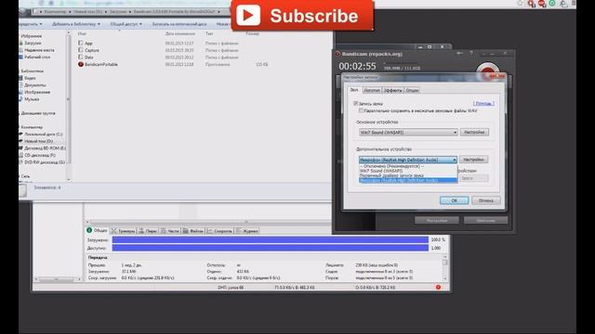Open the BandicamPortable application file
Image resolution: width=595 pixels, height=334 pixels.
click(x=98, y=64)
